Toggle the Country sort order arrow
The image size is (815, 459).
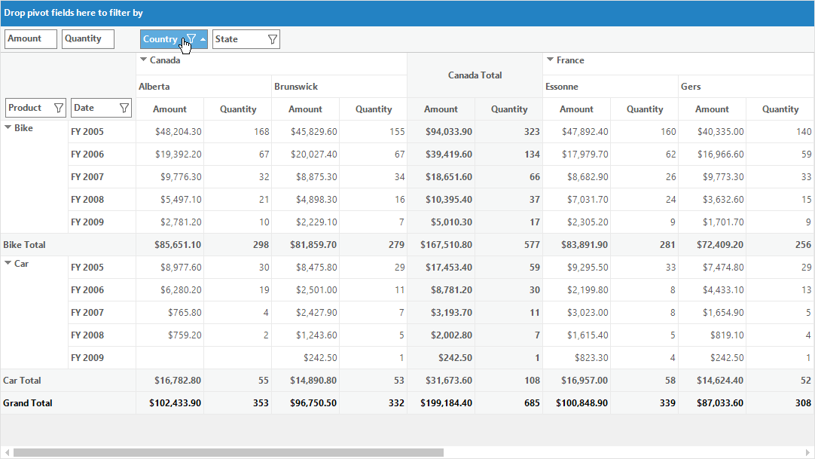pyautogui.click(x=203, y=39)
